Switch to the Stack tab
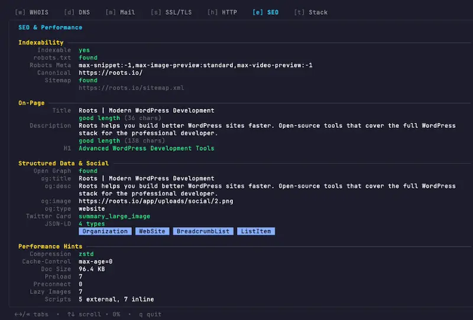 point(310,12)
